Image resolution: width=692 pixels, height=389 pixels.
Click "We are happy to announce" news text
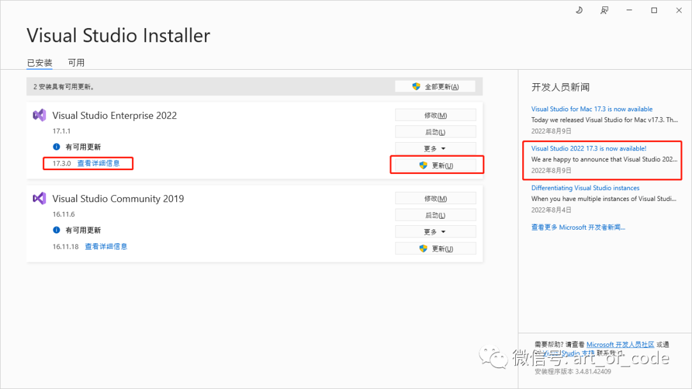click(x=604, y=159)
